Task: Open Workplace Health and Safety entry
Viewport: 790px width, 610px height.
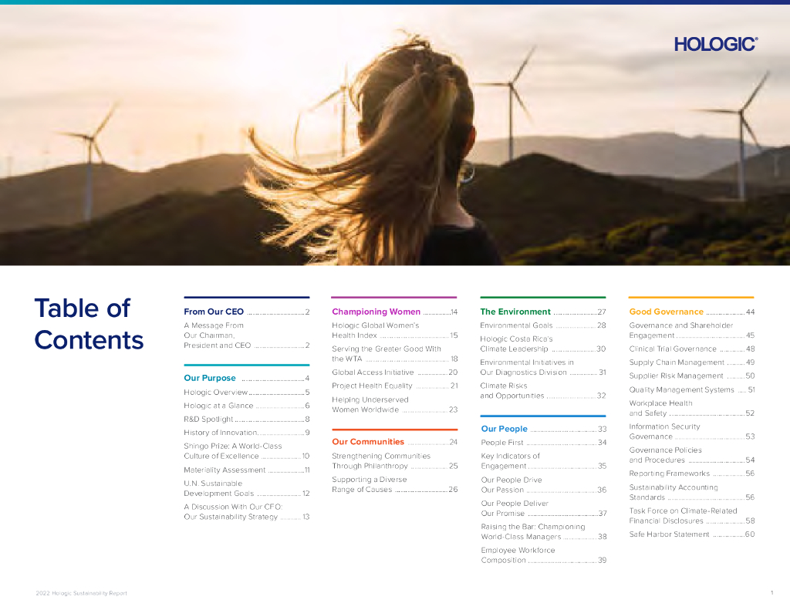Action: coord(692,408)
